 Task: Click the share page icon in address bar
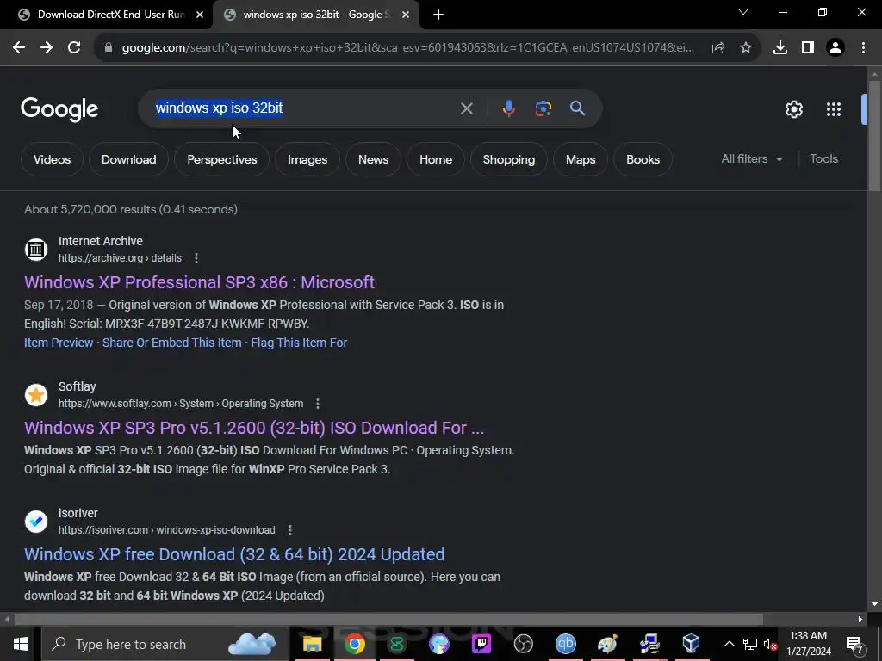pos(718,48)
